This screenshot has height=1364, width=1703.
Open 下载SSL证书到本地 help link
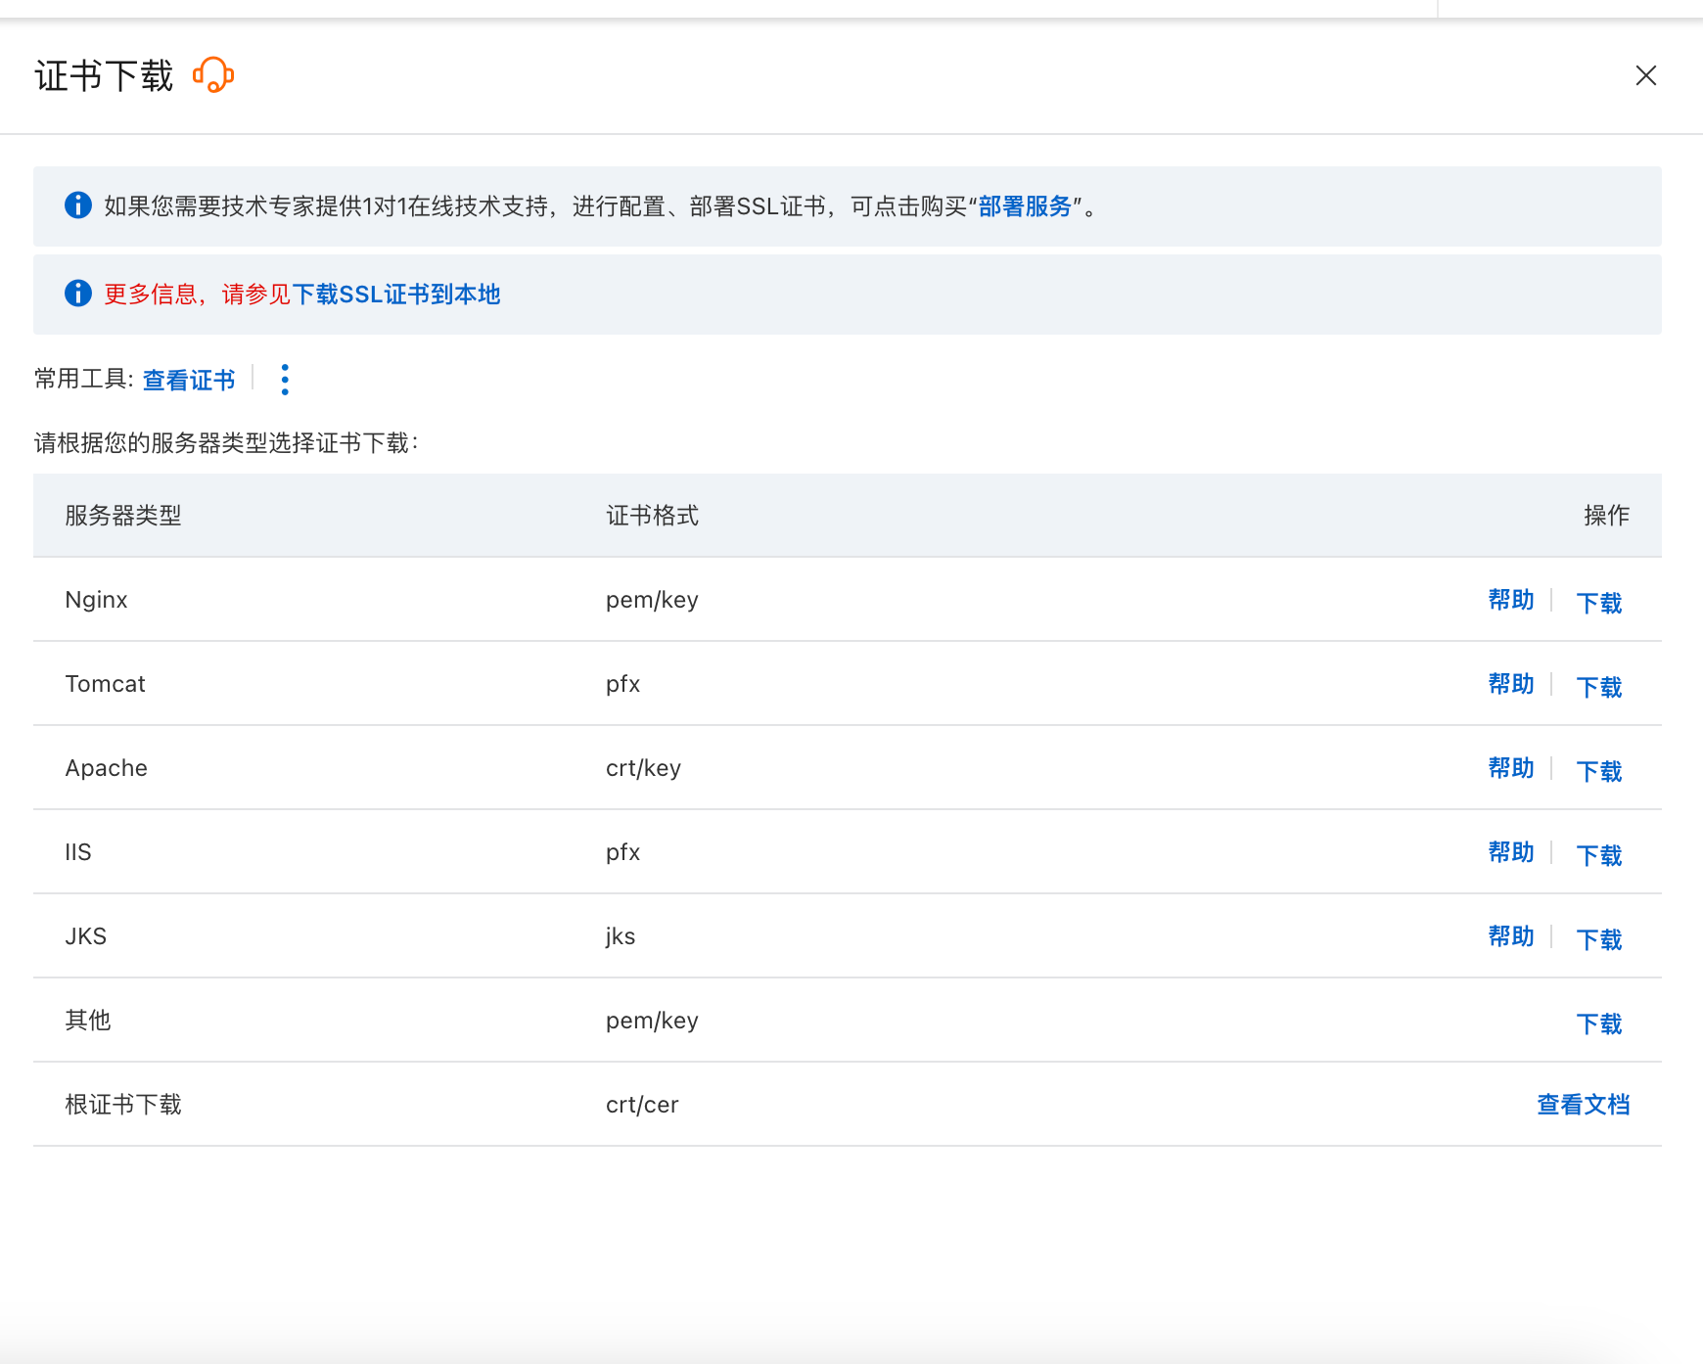395,295
